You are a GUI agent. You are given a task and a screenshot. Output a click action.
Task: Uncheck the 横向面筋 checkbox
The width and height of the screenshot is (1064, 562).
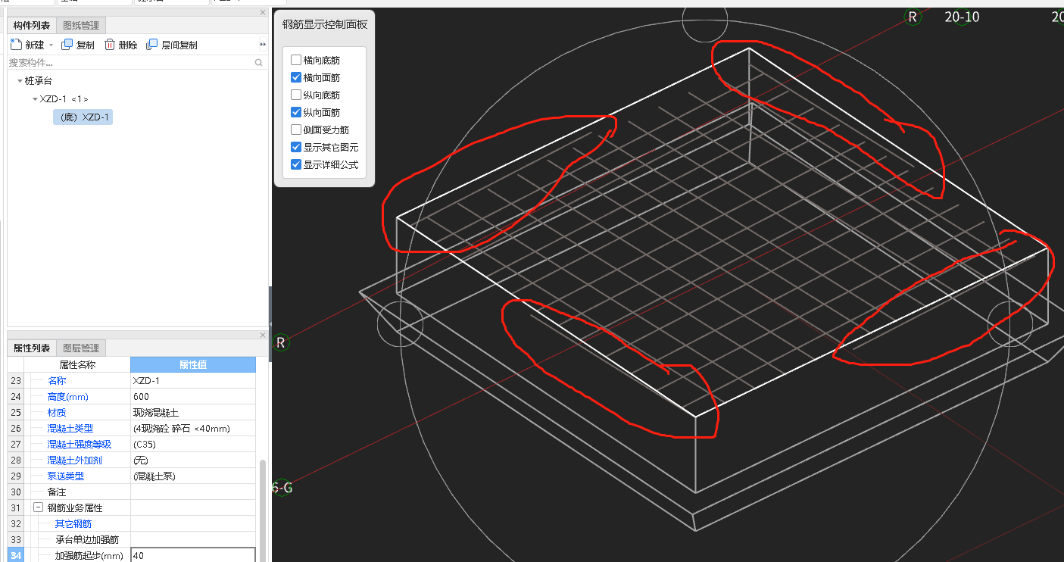click(x=296, y=77)
